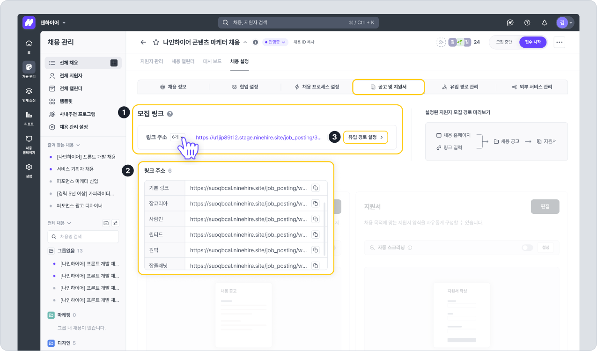Copy the 잡코리아 link URL
Viewport: 597px width, 351px height.
(316, 204)
